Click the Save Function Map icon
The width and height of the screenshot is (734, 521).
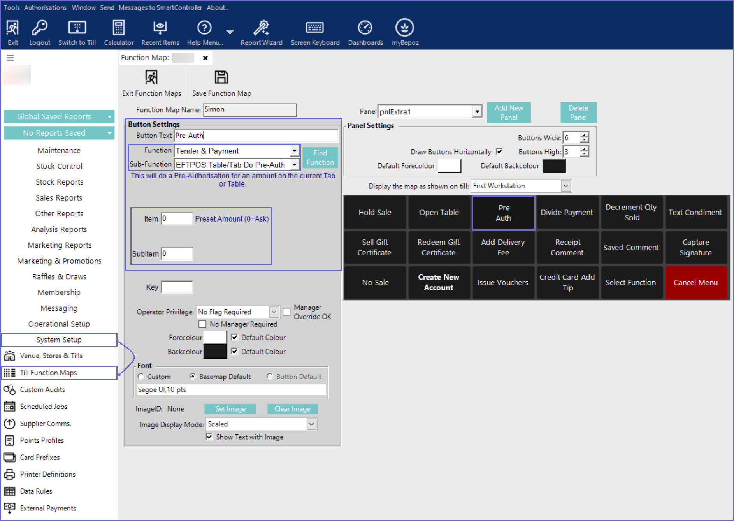[221, 77]
